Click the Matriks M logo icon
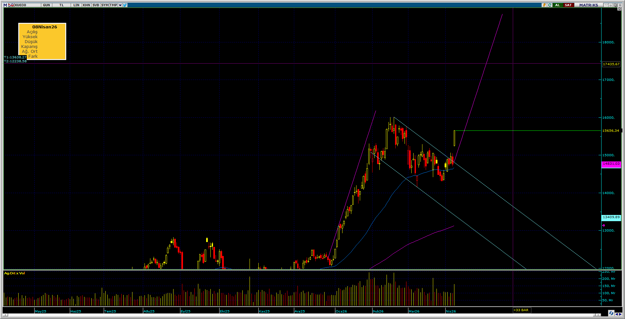 pos(5,5)
